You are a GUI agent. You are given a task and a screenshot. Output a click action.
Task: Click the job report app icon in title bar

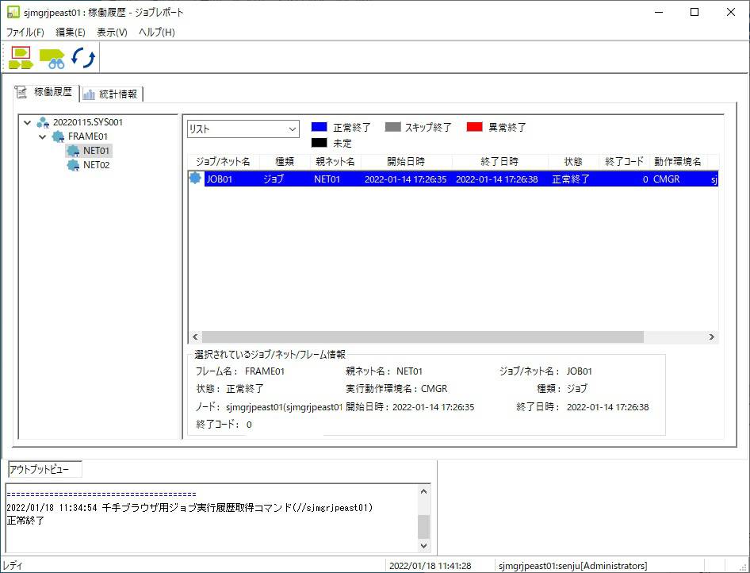[x=13, y=12]
